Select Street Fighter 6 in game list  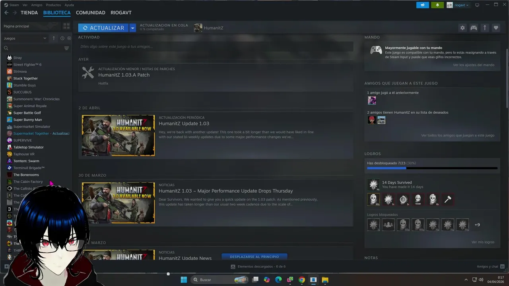27,65
